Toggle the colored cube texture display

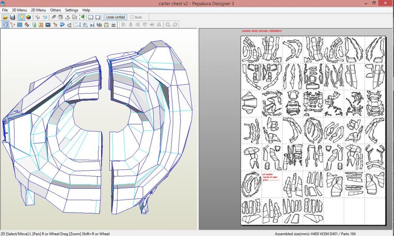coord(28,17)
